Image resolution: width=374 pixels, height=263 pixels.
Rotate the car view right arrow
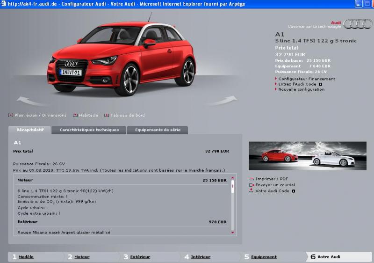tap(222, 101)
